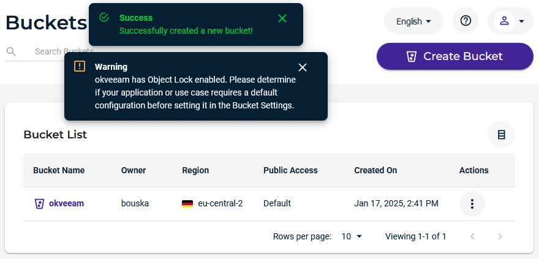The image size is (539, 259).
Task: Click the Germany flag region icon
Action: point(187,203)
